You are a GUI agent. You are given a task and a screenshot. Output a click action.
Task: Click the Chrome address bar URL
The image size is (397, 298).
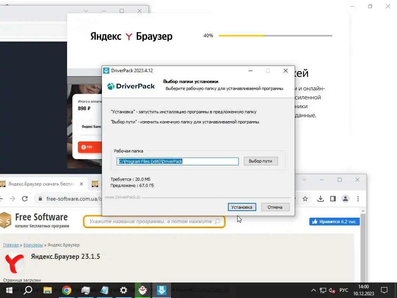(74, 199)
